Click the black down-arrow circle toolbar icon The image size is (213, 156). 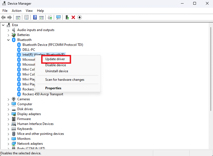(80, 17)
